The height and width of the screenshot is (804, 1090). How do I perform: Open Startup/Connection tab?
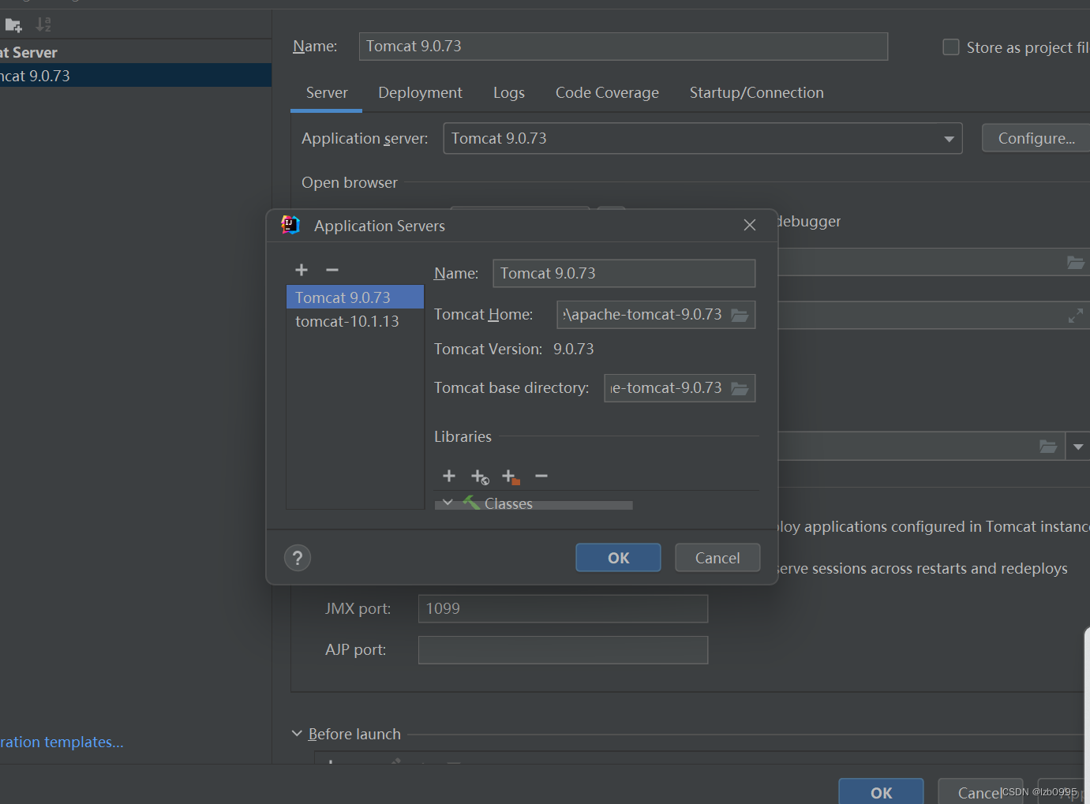[x=757, y=93]
